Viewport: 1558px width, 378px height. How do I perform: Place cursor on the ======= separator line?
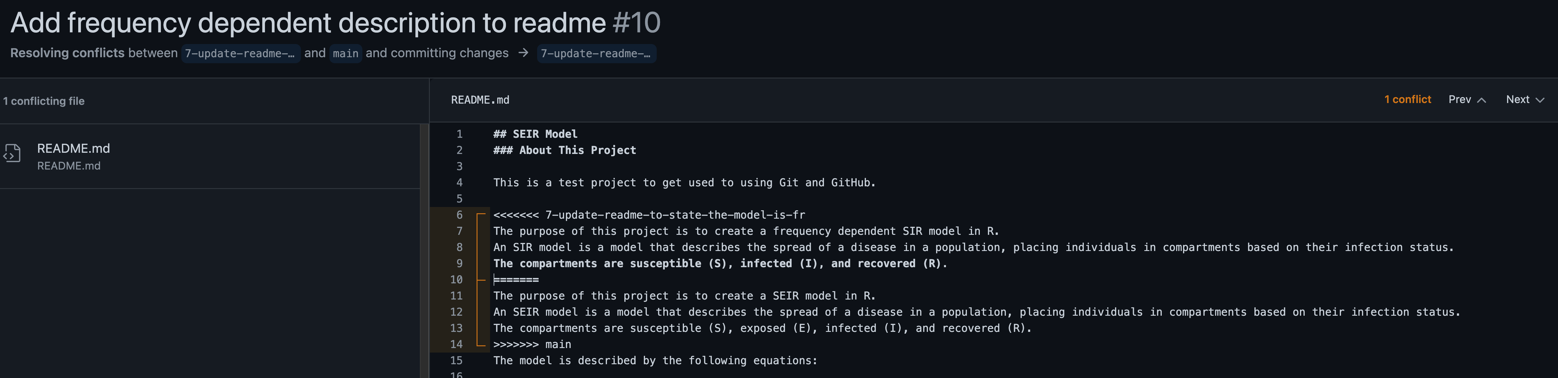pos(516,280)
